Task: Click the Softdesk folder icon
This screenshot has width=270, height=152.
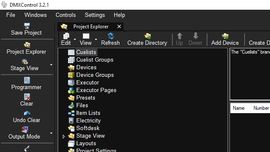Action: pyautogui.click(x=71, y=128)
